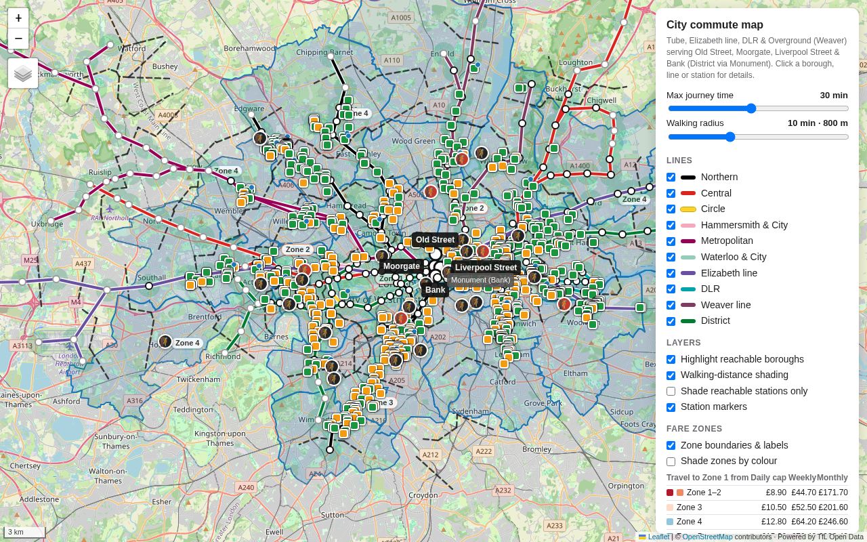The image size is (867, 542).
Task: Toggle Zone boundaries & labels
Action: coord(671,445)
